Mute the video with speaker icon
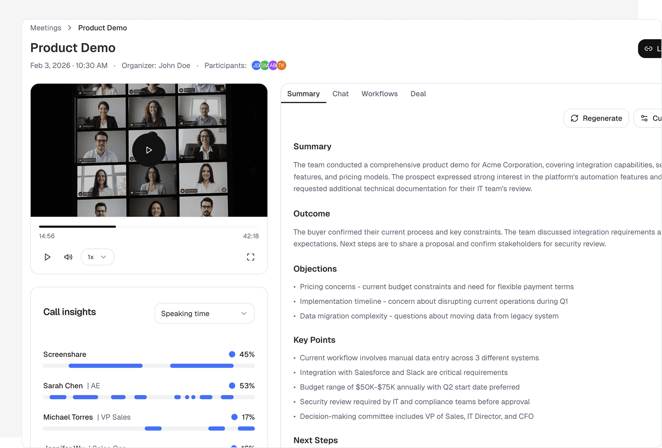This screenshot has height=448, width=662. pos(68,257)
